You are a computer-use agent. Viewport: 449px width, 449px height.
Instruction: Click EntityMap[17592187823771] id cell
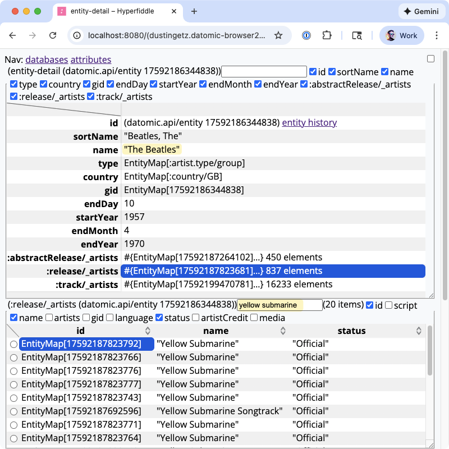(81, 425)
